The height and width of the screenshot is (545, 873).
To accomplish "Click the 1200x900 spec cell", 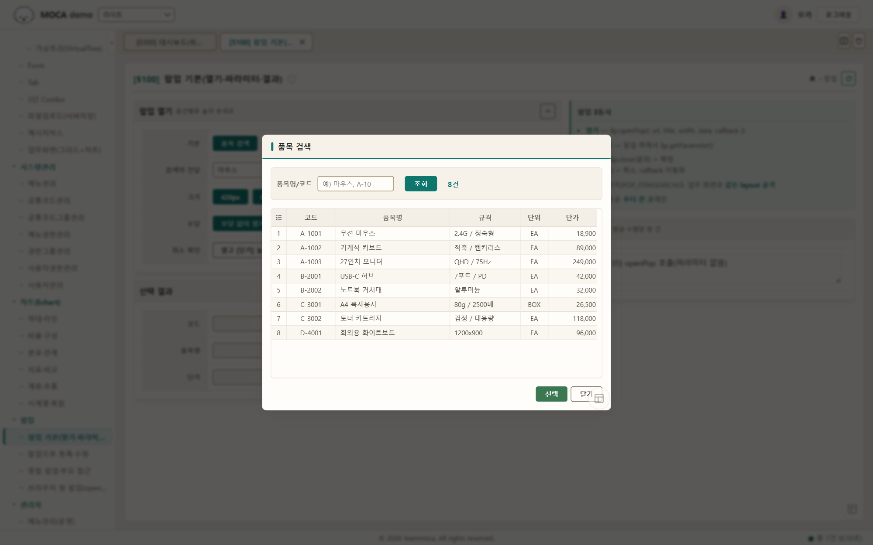I will (485, 333).
